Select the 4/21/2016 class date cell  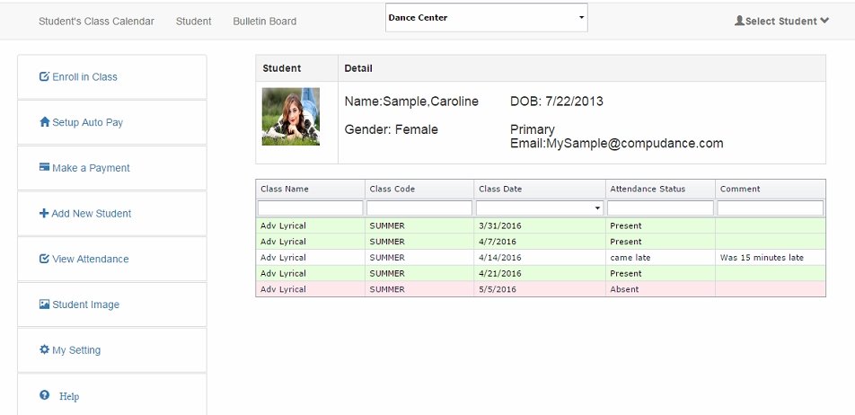click(540, 273)
